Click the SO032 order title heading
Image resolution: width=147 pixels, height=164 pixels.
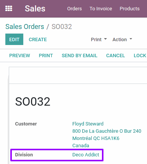(x=33, y=101)
